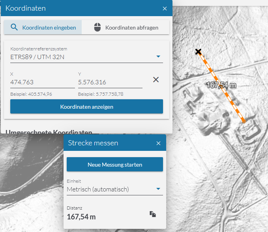Click the search magnifier icon
Image resolution: width=268 pixels, height=232 pixels.
(14, 27)
